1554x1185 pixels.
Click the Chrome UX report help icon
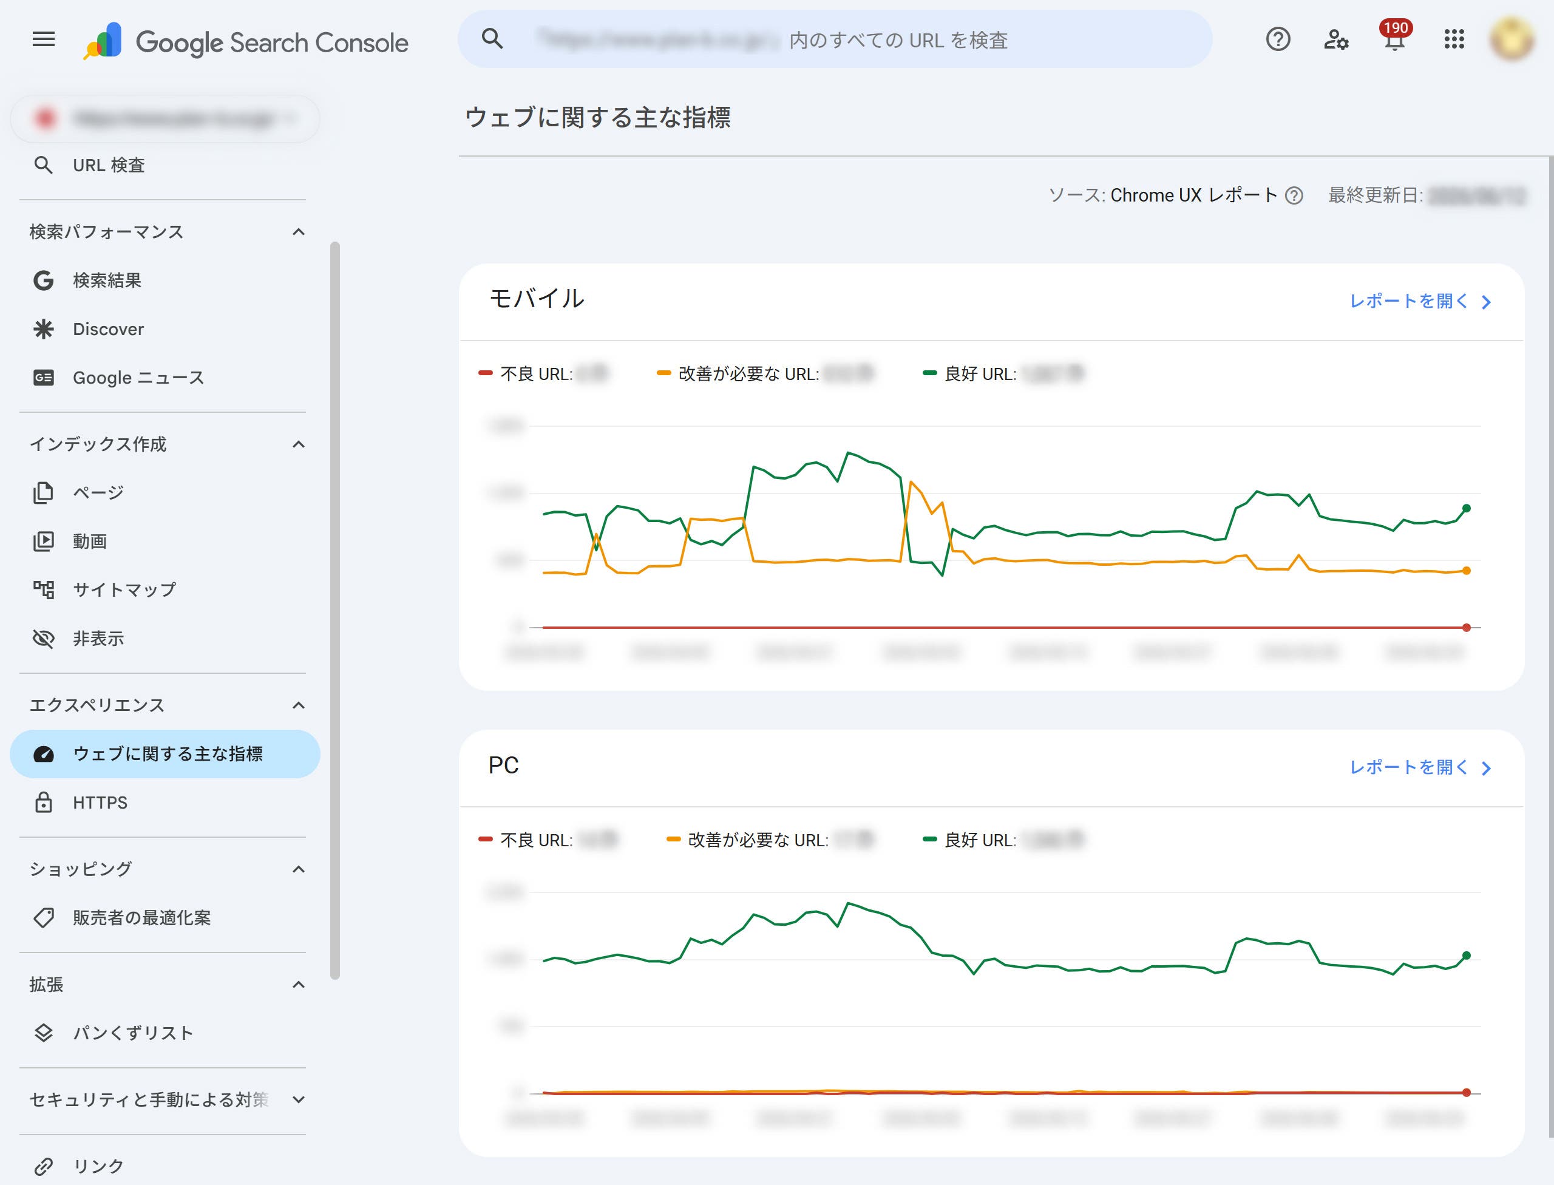tap(1294, 195)
